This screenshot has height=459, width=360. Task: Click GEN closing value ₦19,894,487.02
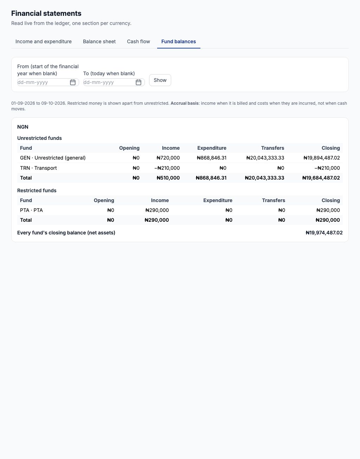click(322, 158)
